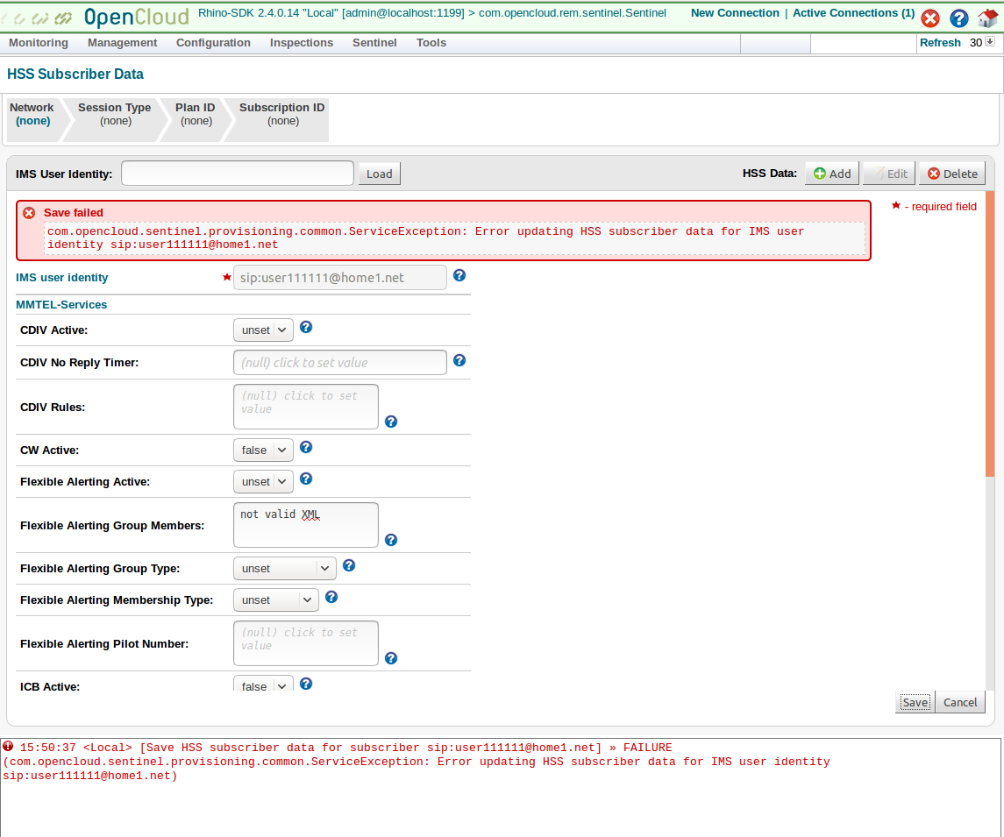The height and width of the screenshot is (837, 1004).
Task: Open the CW Active dropdown
Action: [x=263, y=450]
